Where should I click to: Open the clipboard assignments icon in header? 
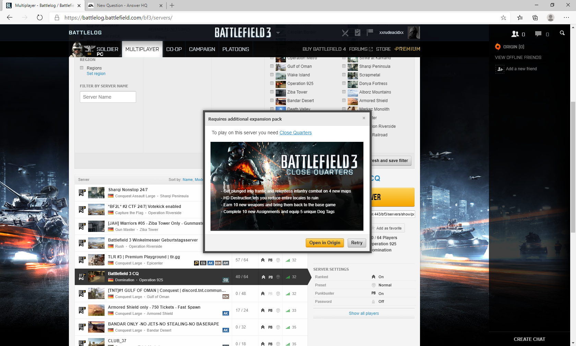tap(357, 33)
